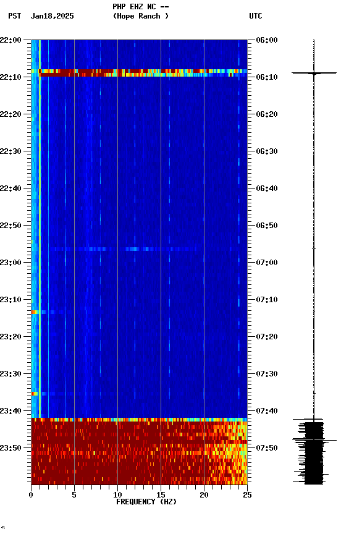
Task: Click the 0 frequency axis label
Action: [31, 495]
